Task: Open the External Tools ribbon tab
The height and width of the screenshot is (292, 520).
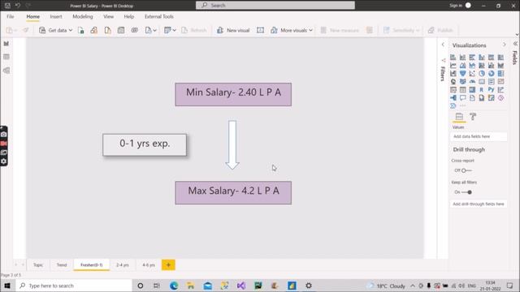Action: [x=159, y=16]
